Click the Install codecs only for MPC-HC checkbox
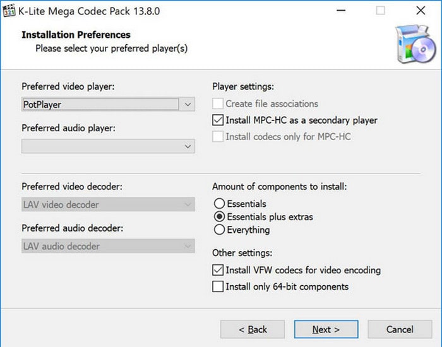 pyautogui.click(x=218, y=136)
